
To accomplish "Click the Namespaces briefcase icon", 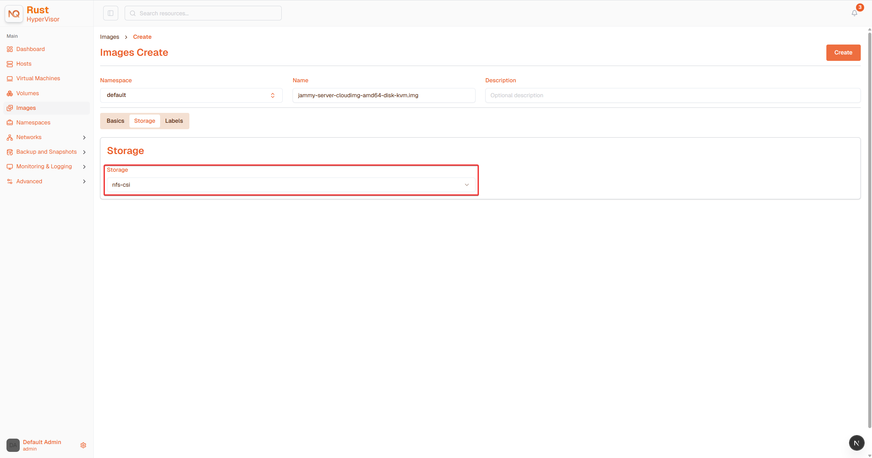I will [x=10, y=122].
